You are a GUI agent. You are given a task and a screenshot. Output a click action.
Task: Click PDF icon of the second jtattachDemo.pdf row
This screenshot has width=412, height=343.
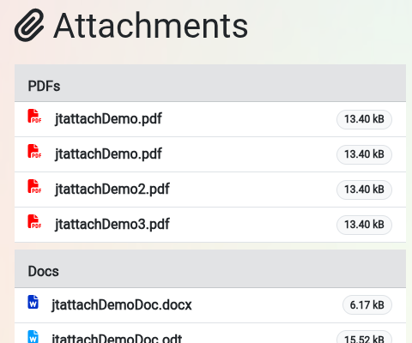[x=34, y=151]
